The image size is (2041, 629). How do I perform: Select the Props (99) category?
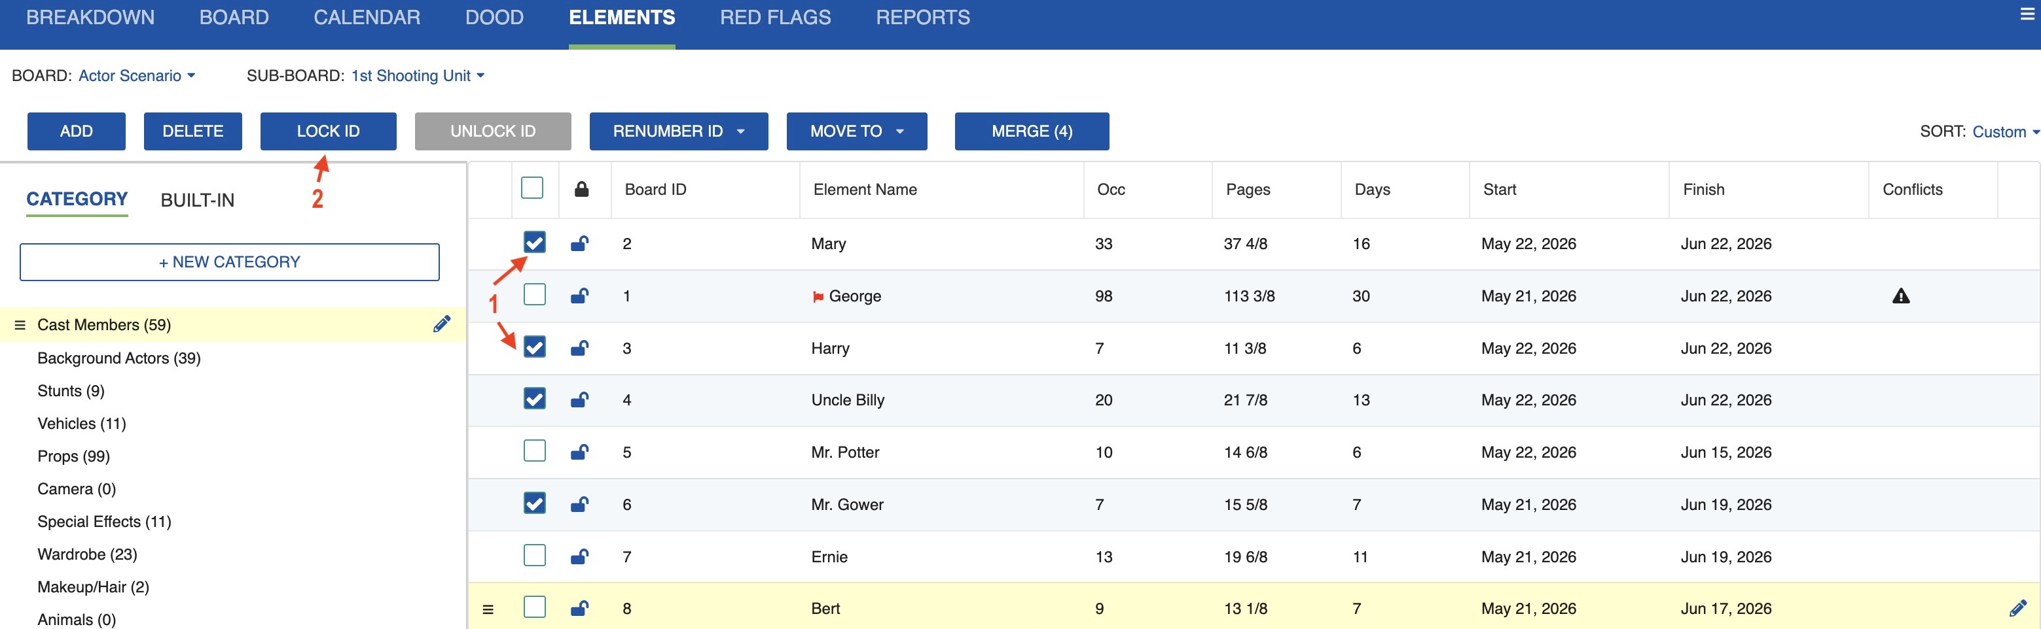pyautogui.click(x=74, y=456)
